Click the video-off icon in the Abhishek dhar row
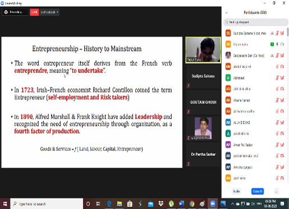The height and width of the screenshot is (209, 289). pos(282,89)
